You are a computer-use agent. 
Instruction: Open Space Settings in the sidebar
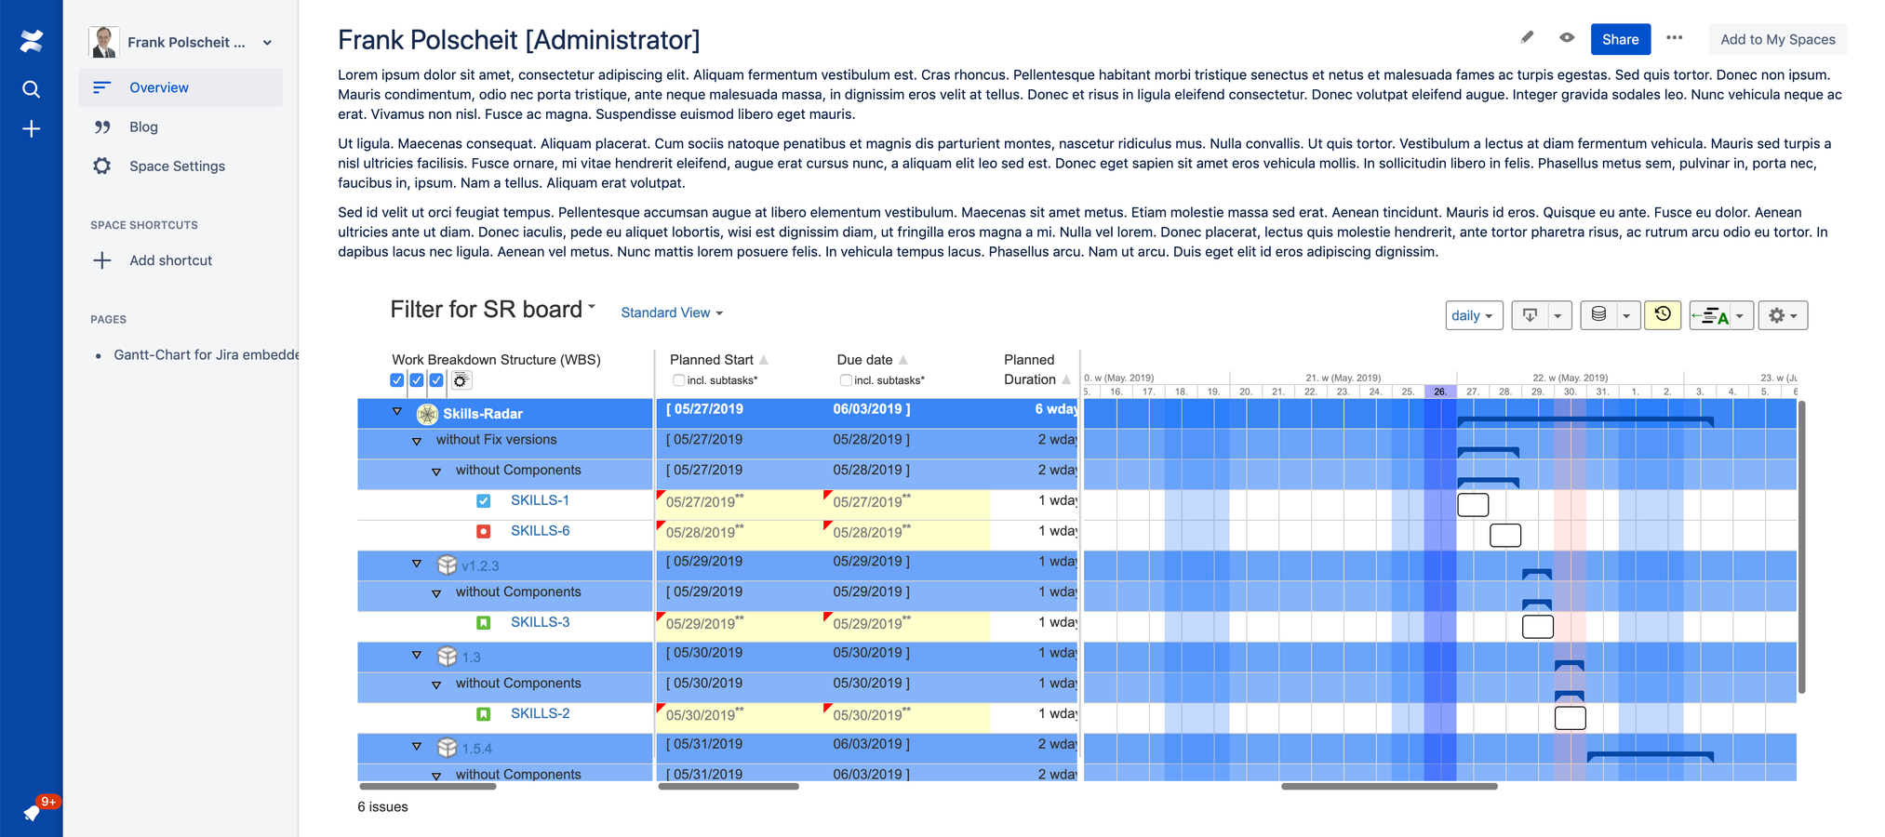coord(180,166)
